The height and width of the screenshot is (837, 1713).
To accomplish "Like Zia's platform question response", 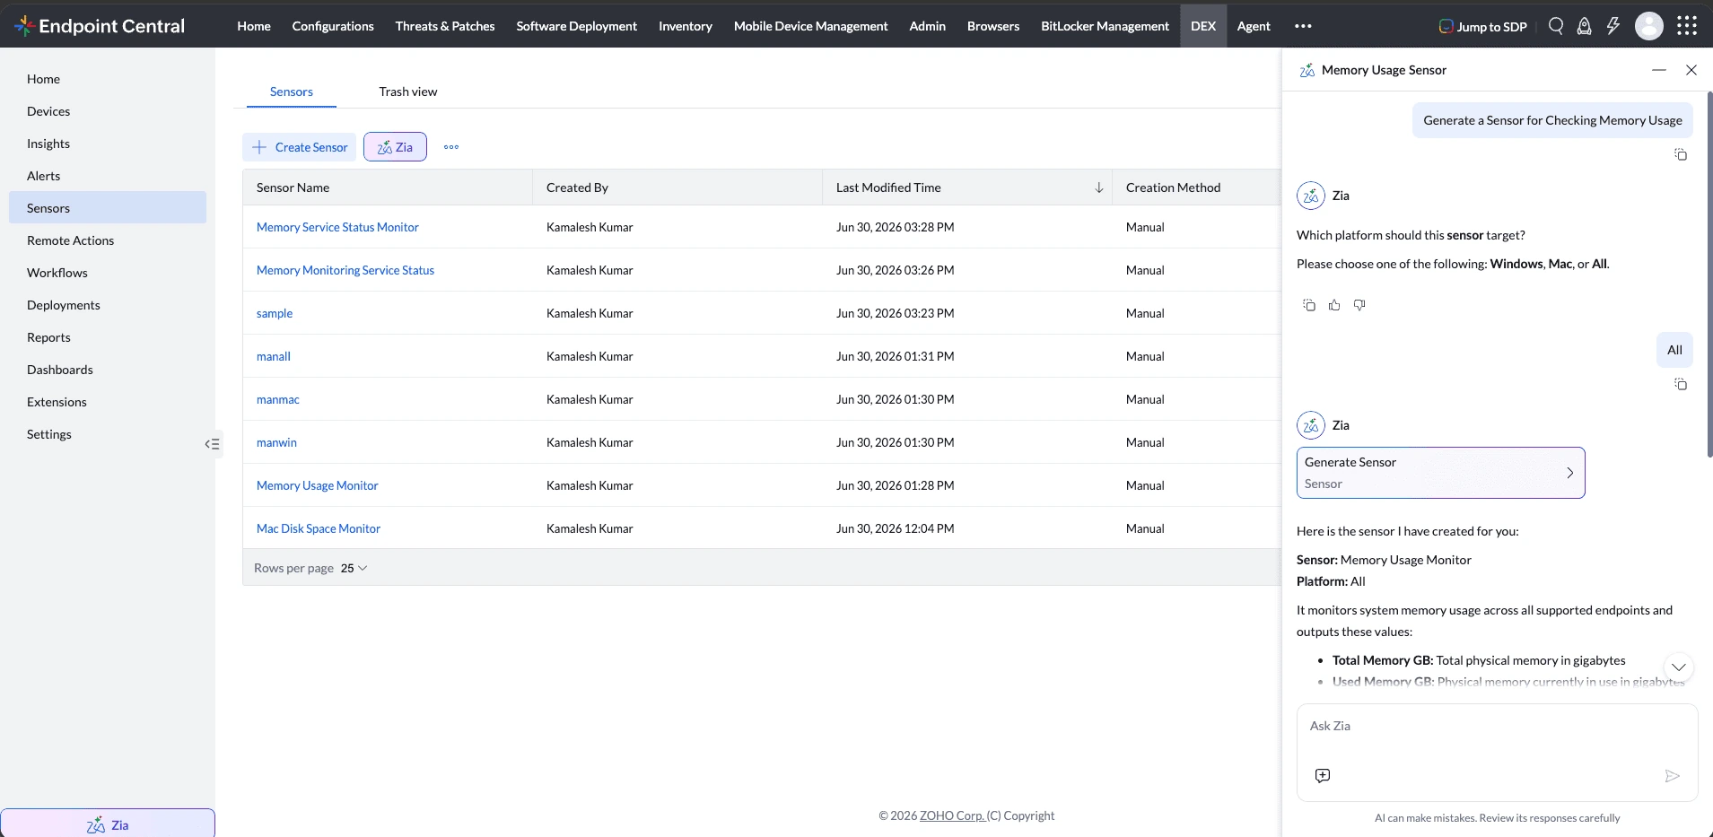I will click(x=1334, y=305).
